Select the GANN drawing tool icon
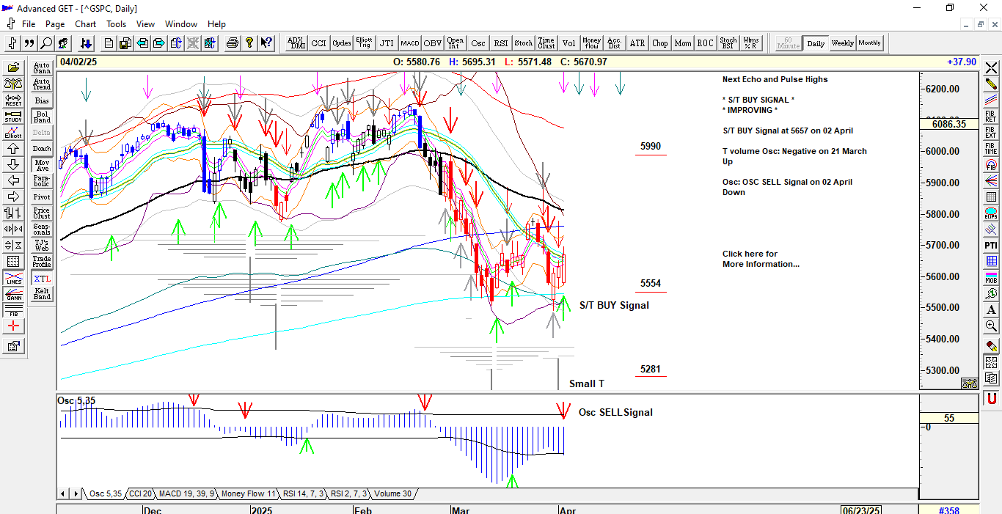 click(13, 295)
